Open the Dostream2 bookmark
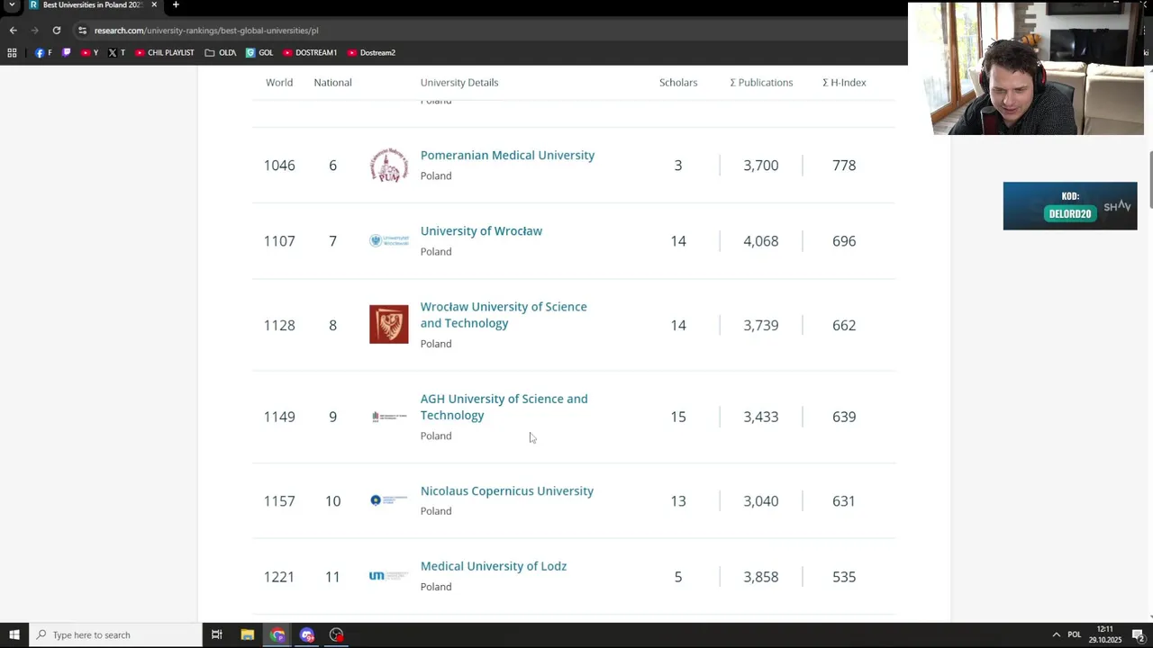 pos(371,52)
